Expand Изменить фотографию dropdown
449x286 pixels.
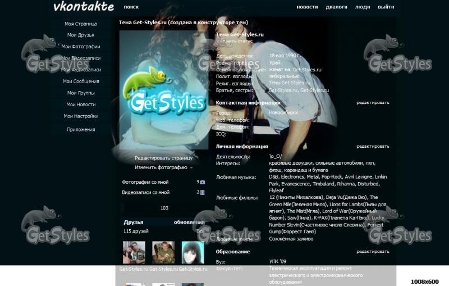tap(163, 167)
